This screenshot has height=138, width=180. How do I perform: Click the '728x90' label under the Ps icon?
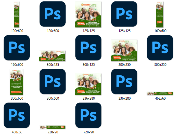89,132
